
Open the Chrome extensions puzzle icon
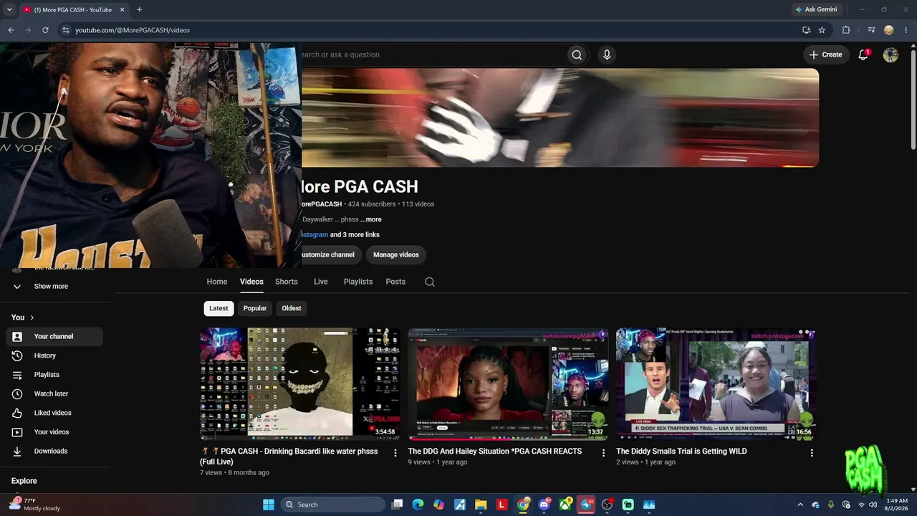(x=846, y=30)
